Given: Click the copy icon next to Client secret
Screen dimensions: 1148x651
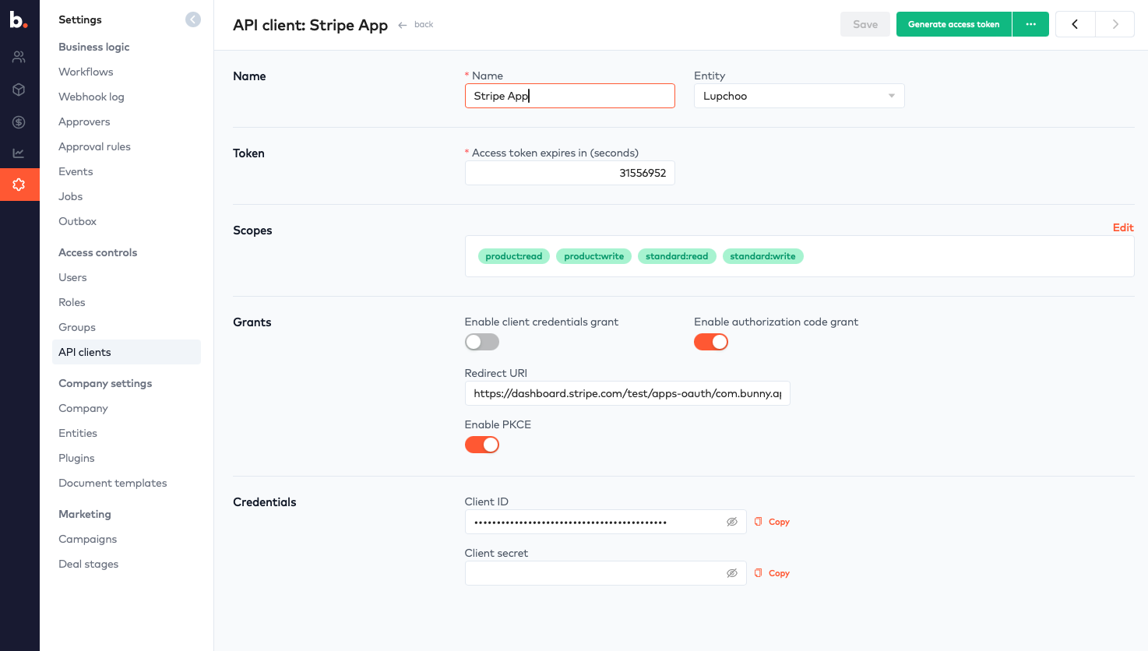Looking at the screenshot, I should click(758, 573).
